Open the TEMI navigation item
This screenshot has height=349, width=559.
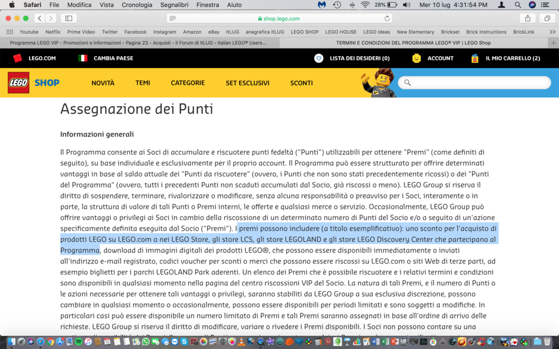(143, 83)
